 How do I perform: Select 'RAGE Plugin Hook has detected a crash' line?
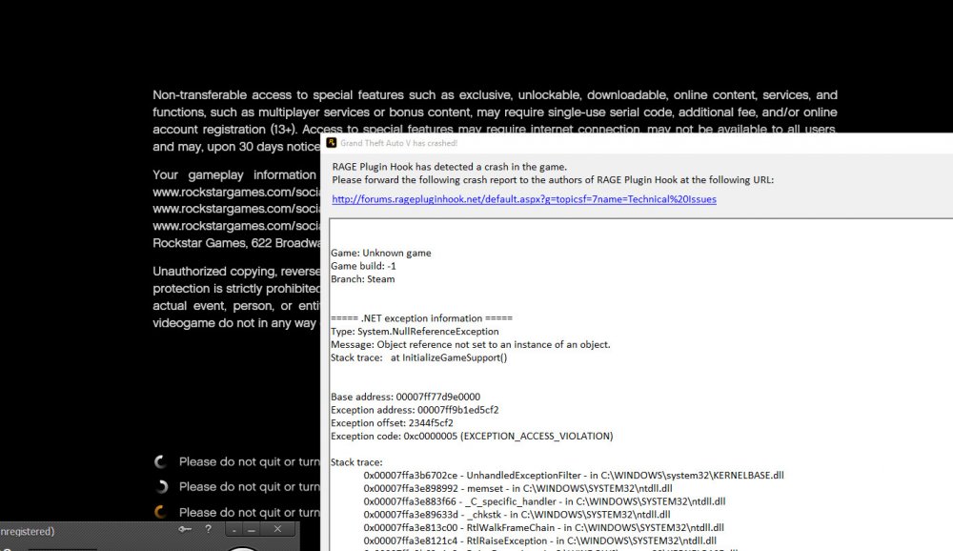(x=449, y=167)
